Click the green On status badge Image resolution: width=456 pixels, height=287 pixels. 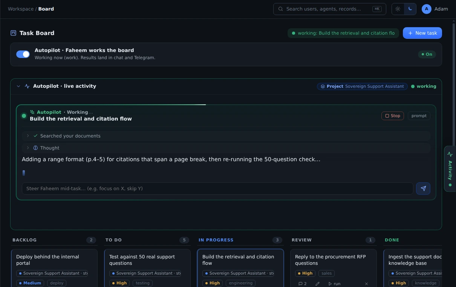(427, 54)
